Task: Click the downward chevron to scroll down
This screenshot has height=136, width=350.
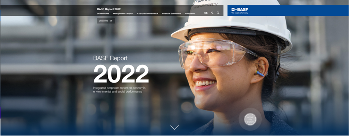Action: click(x=174, y=127)
